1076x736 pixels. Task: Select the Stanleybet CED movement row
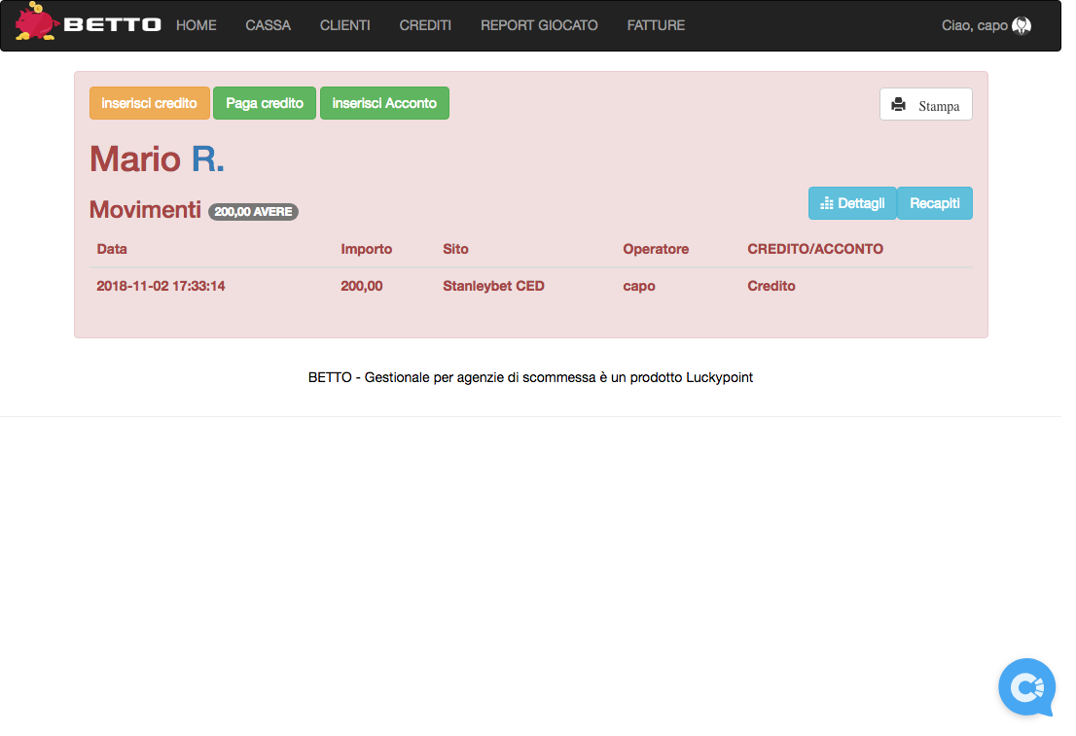click(493, 286)
